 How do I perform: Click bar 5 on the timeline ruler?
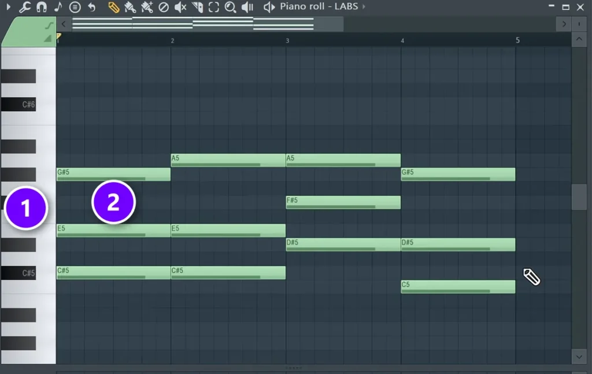pos(517,40)
